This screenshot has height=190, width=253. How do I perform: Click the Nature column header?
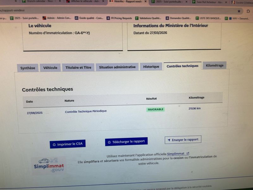click(x=69, y=101)
